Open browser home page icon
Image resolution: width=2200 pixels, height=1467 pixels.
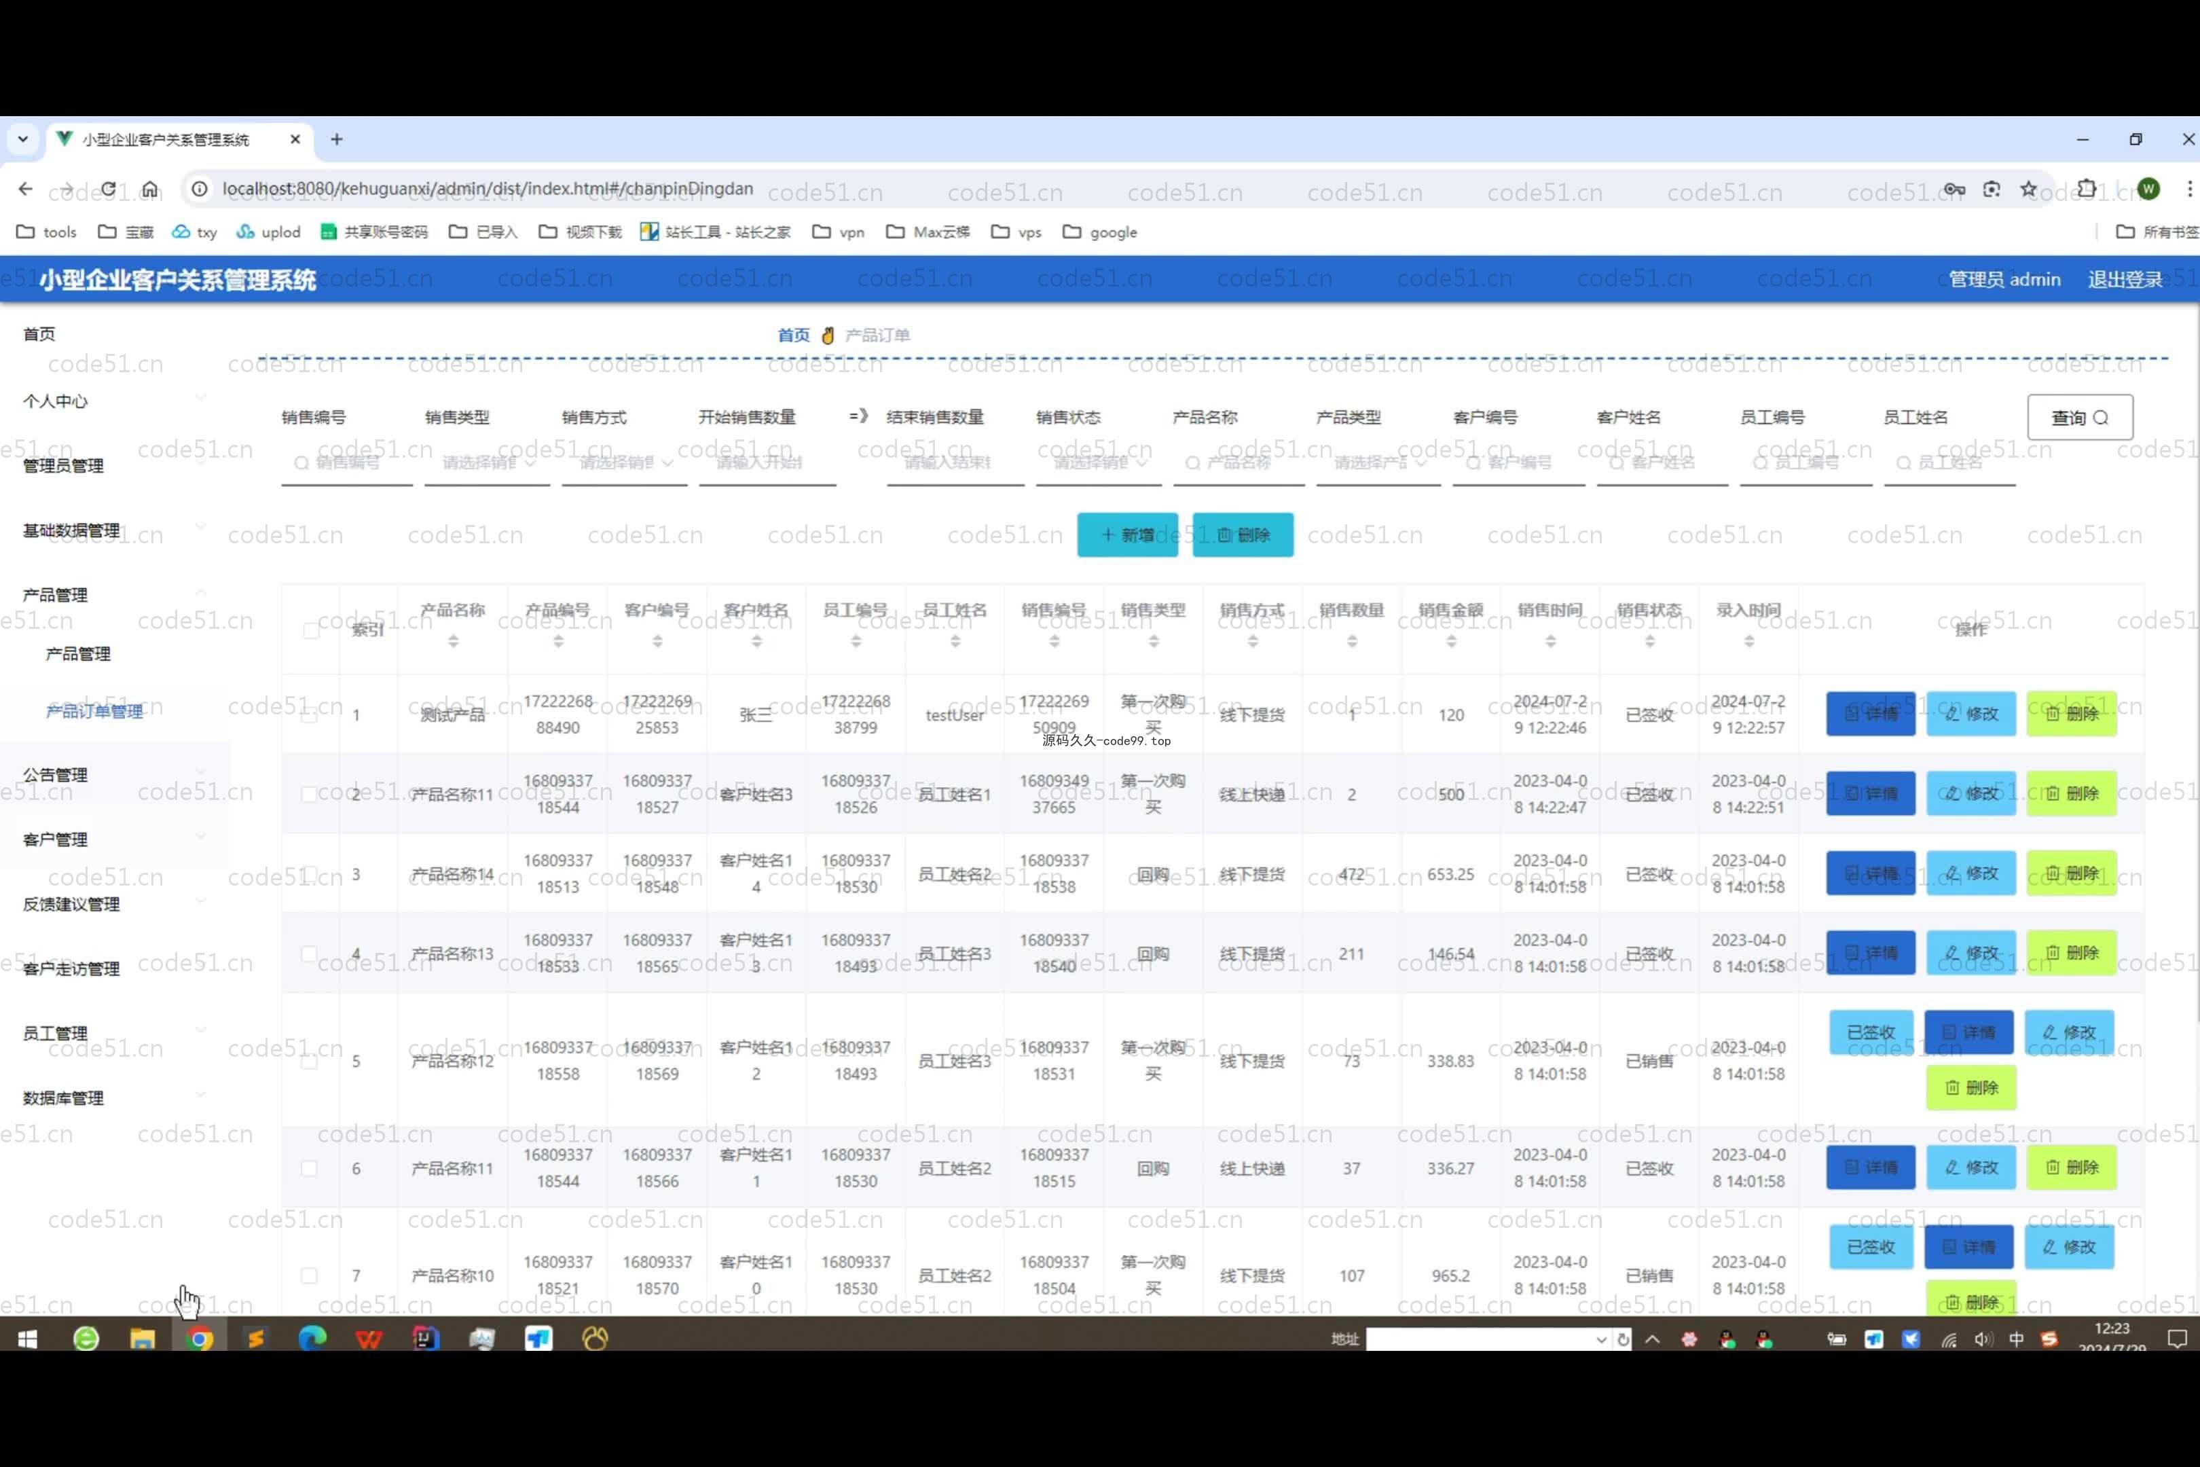click(151, 189)
